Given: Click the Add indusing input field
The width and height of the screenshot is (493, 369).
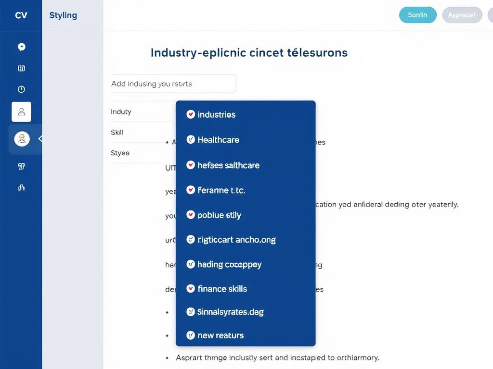Looking at the screenshot, I should [x=173, y=83].
